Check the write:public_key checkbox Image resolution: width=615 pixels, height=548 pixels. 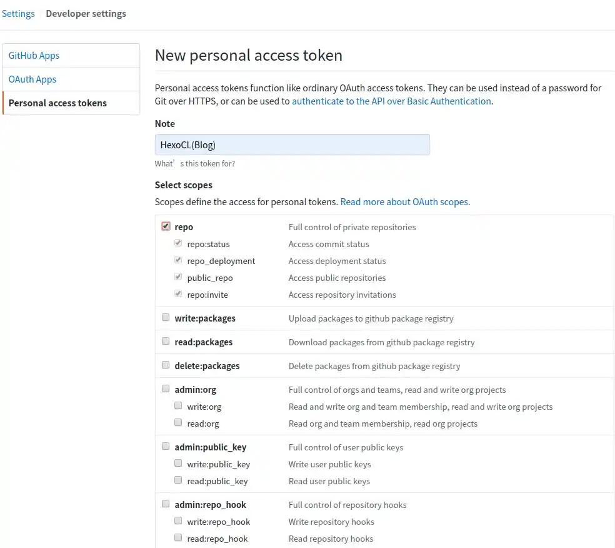[178, 463]
